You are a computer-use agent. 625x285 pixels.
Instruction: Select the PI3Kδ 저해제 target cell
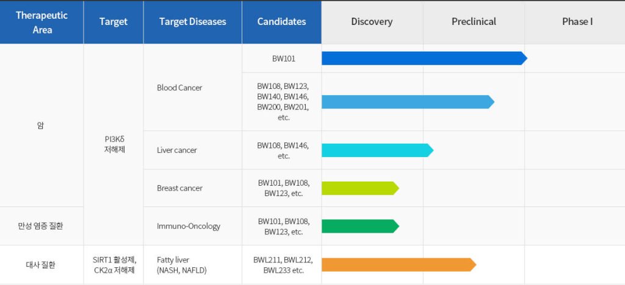[114, 145]
